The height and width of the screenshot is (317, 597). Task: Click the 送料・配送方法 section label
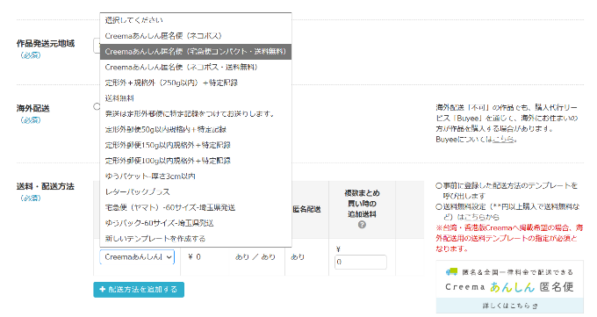tap(46, 186)
